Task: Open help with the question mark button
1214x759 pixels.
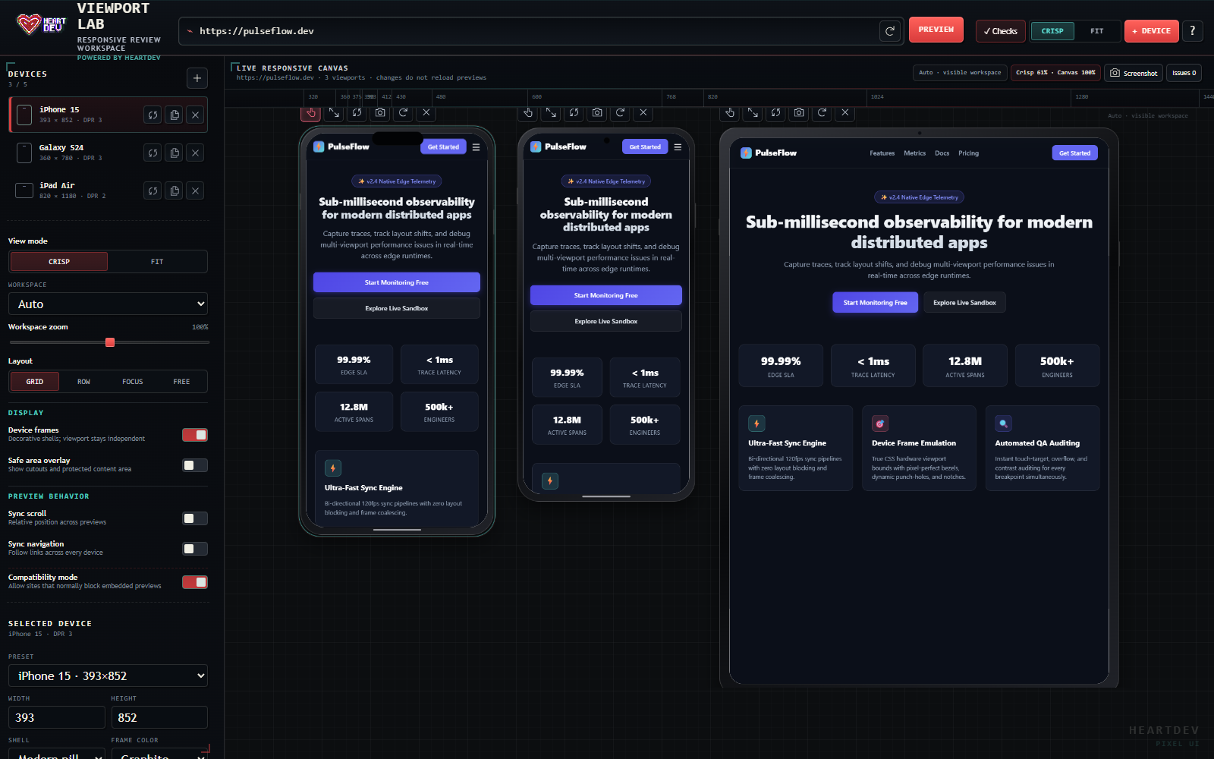Action: click(x=1192, y=30)
